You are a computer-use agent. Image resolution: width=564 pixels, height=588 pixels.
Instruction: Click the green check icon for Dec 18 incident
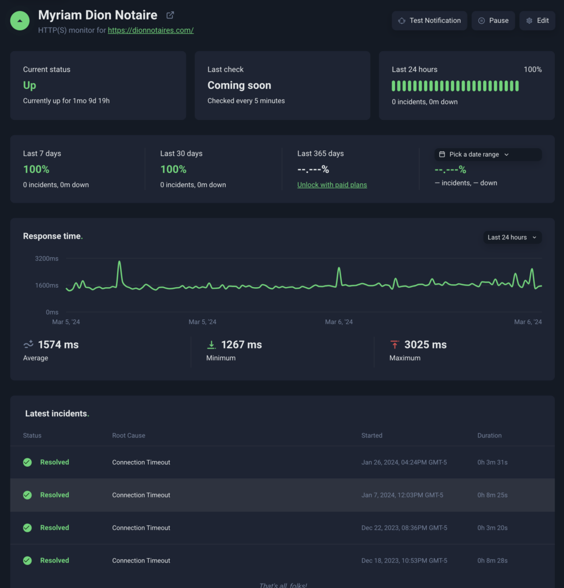[27, 560]
